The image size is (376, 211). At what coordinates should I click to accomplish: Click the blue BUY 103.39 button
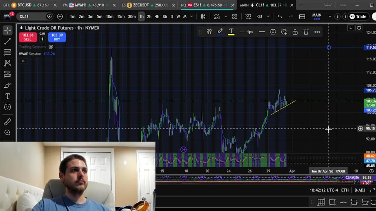57,37
